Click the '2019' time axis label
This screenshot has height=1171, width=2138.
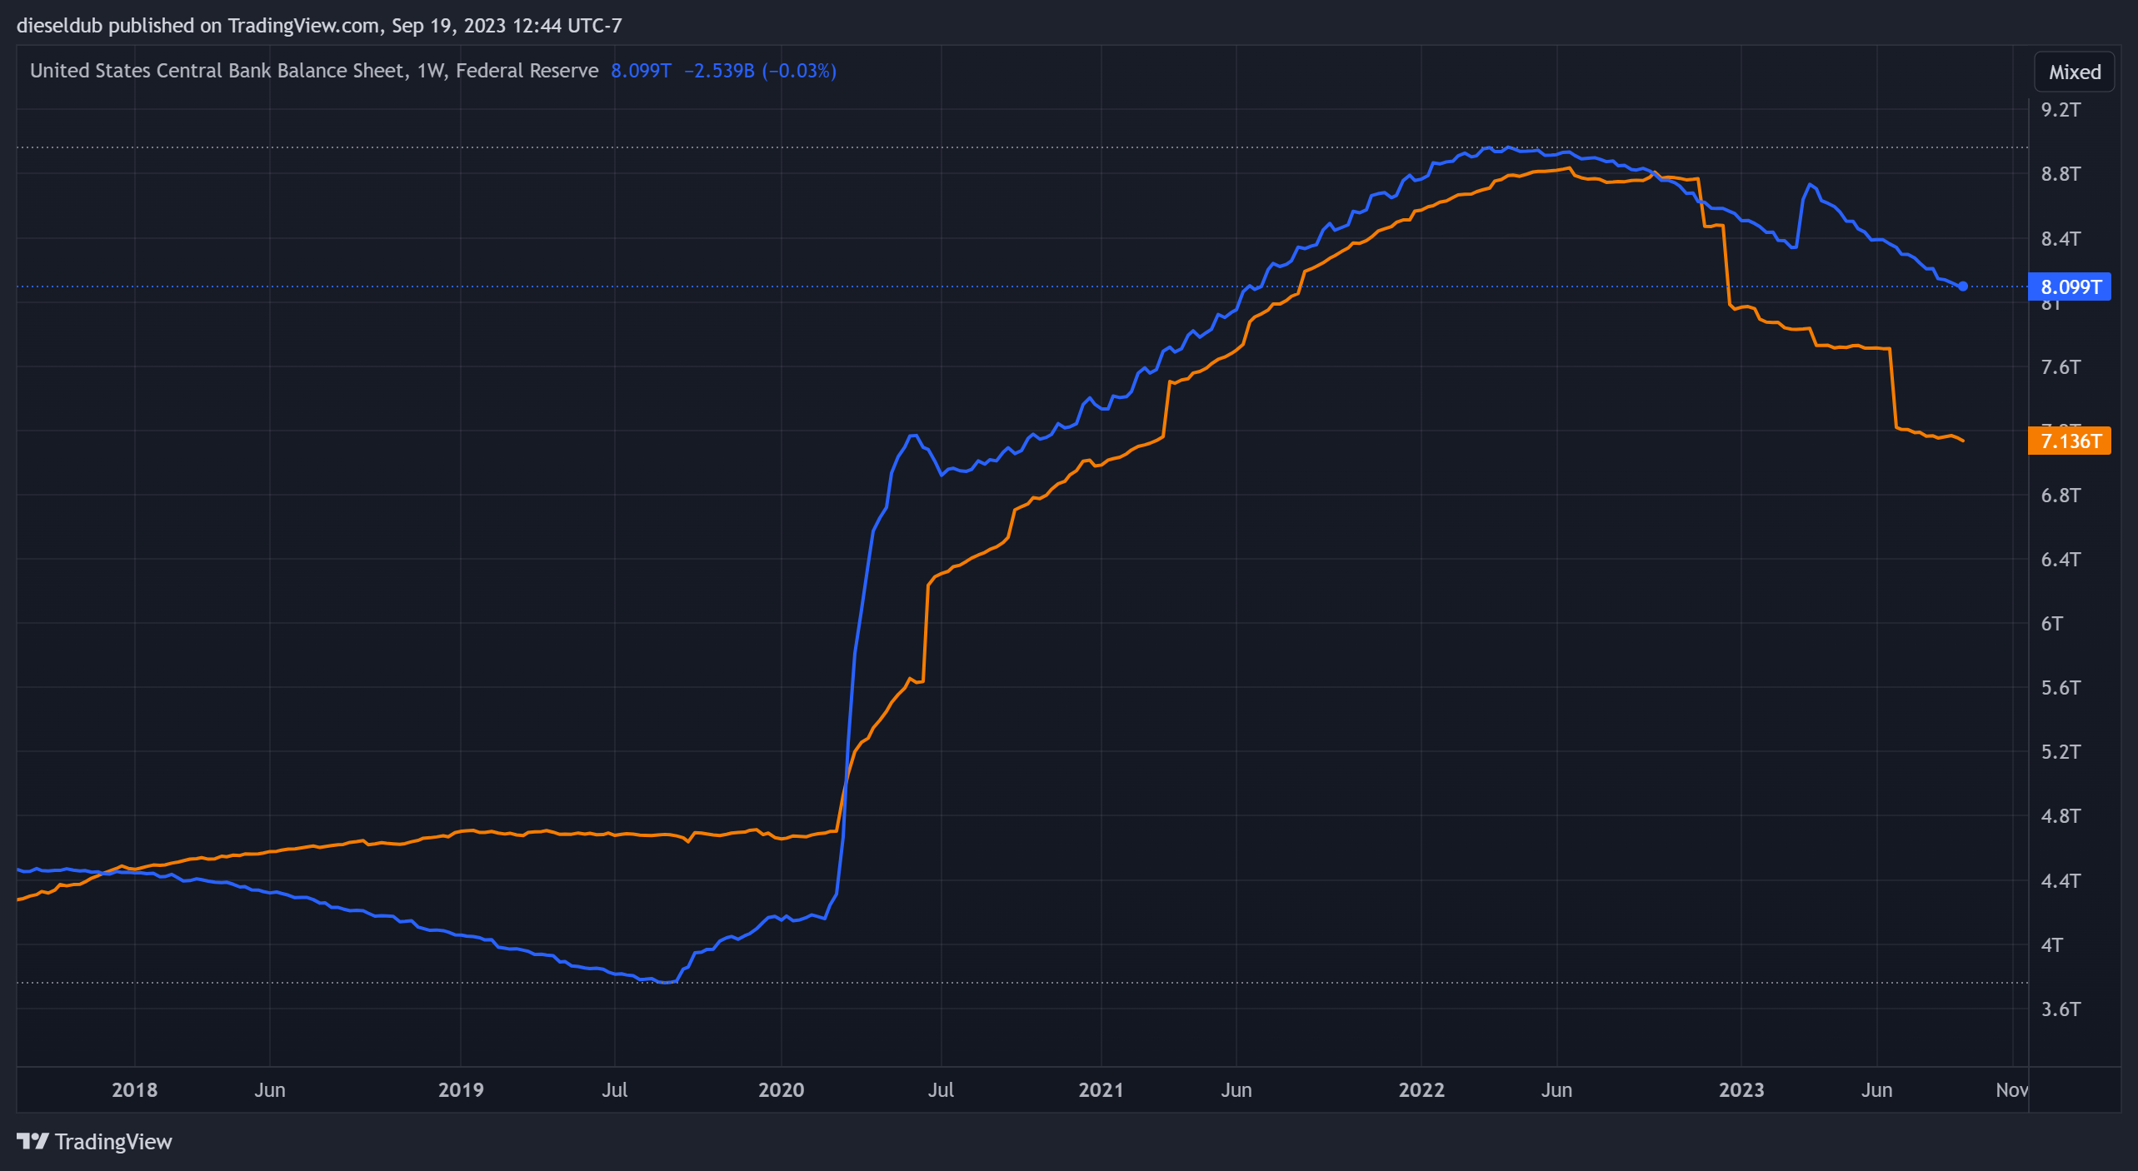(461, 1089)
